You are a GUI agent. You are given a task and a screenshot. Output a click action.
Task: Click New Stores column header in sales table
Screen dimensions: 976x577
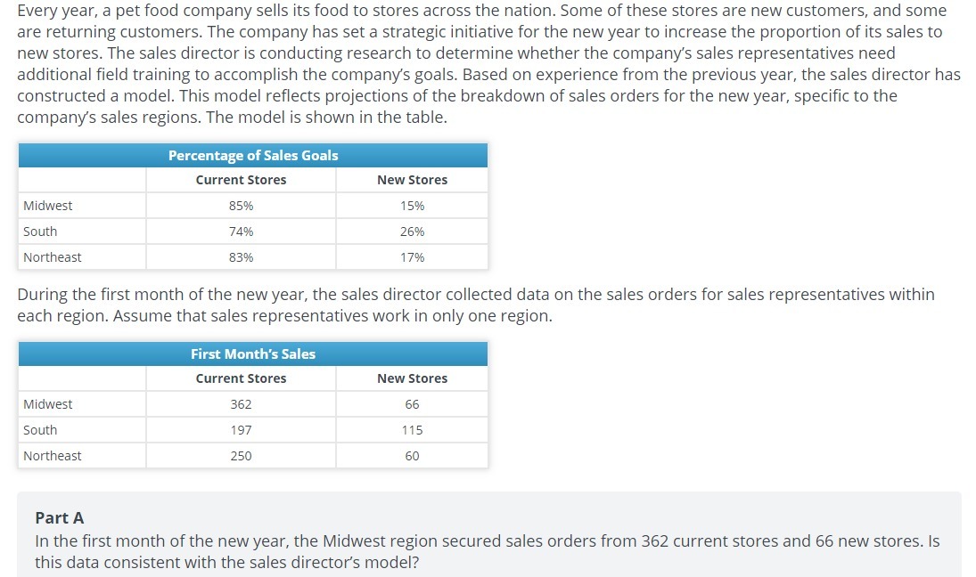coord(412,378)
